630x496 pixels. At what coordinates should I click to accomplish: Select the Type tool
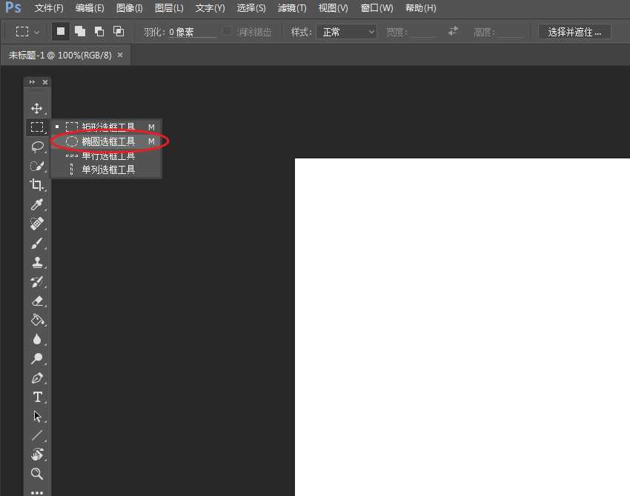click(38, 397)
